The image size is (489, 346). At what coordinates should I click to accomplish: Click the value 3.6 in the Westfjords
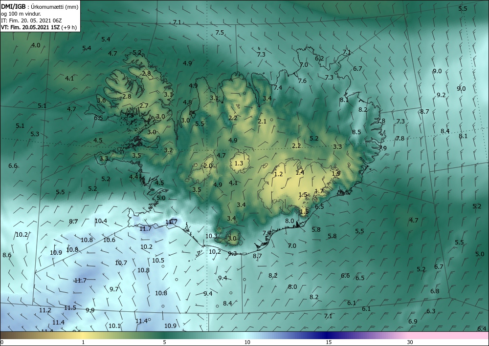pyautogui.click(x=101, y=100)
